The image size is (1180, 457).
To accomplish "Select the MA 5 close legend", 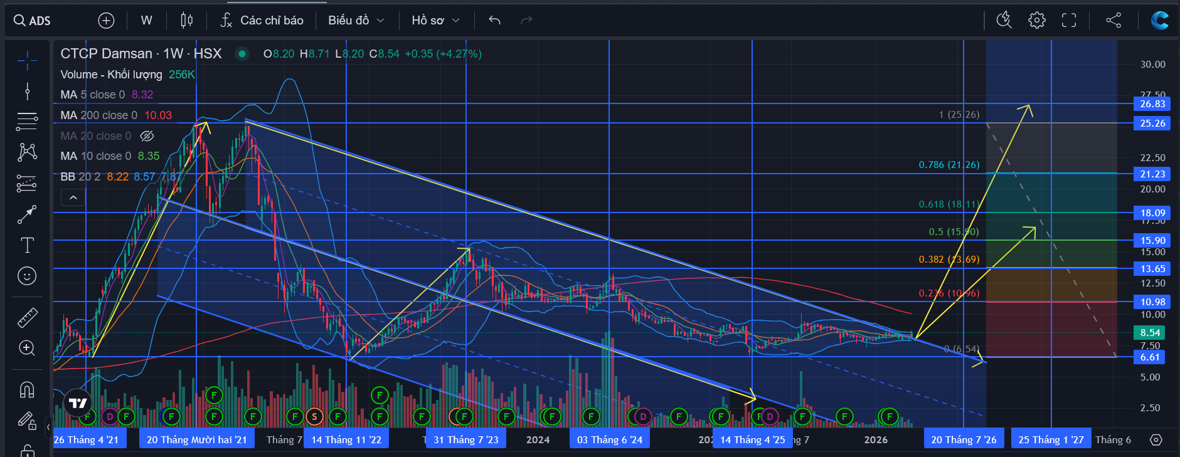I will click(x=93, y=95).
